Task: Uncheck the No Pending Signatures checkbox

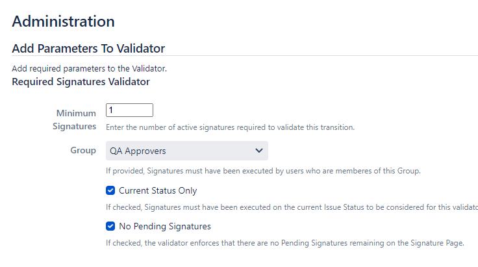Action: (110, 227)
